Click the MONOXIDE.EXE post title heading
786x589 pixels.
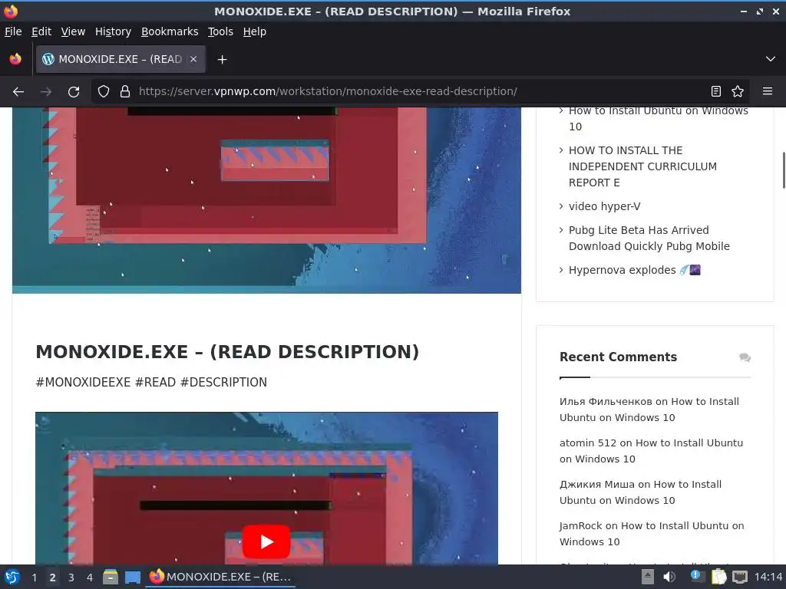pos(227,351)
